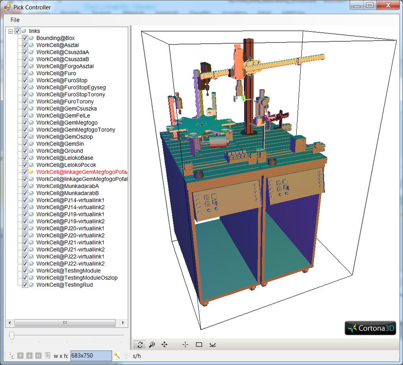Select the WorkCell@GemMegfogoTorony row
The height and width of the screenshot is (365, 403).
click(x=76, y=130)
